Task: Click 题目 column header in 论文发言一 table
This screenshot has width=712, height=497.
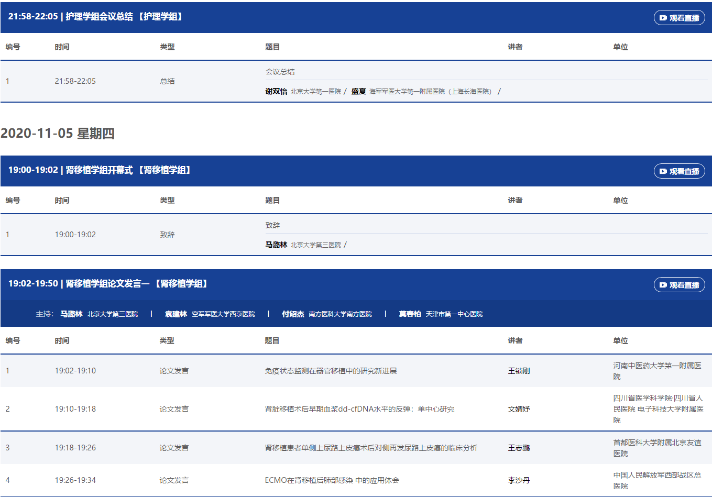Action: pos(272,340)
